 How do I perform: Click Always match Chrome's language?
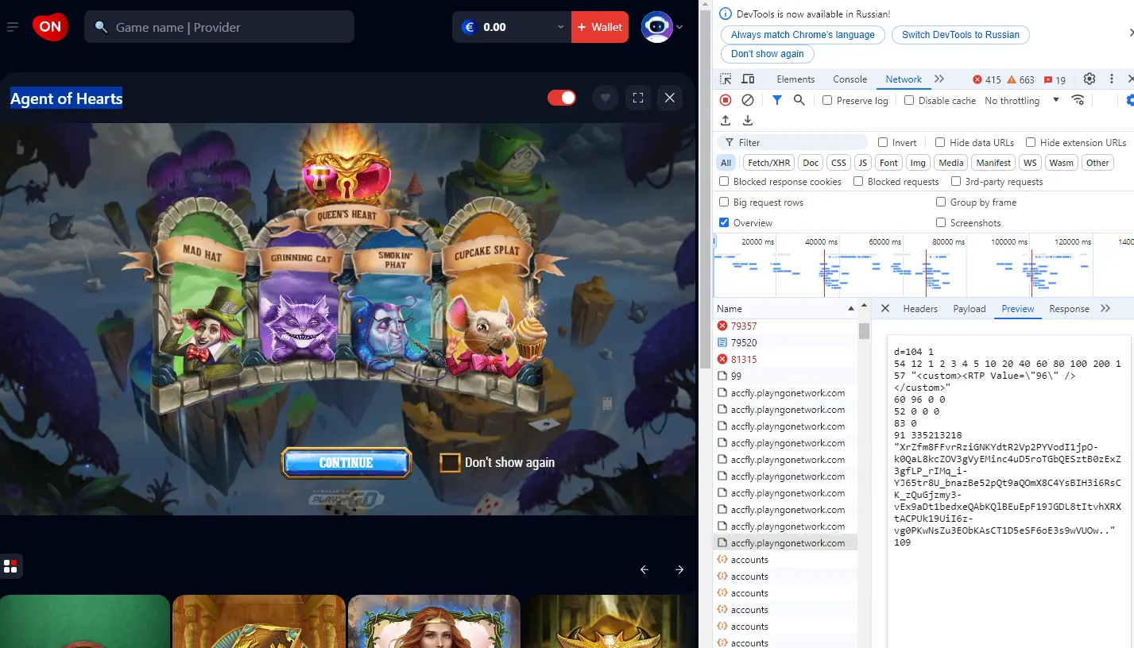803,35
